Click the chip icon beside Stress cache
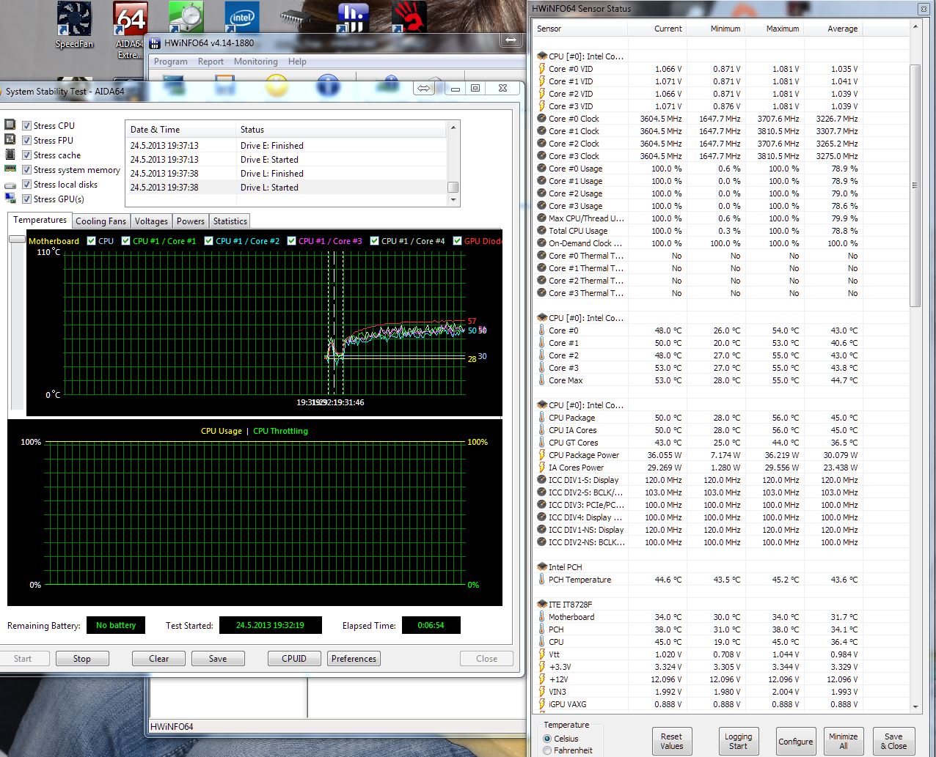 10,154
